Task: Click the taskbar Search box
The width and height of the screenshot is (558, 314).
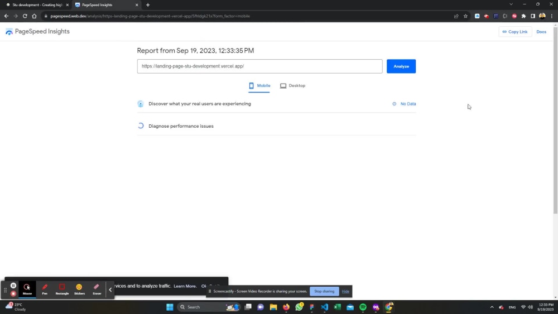Action: click(209, 307)
